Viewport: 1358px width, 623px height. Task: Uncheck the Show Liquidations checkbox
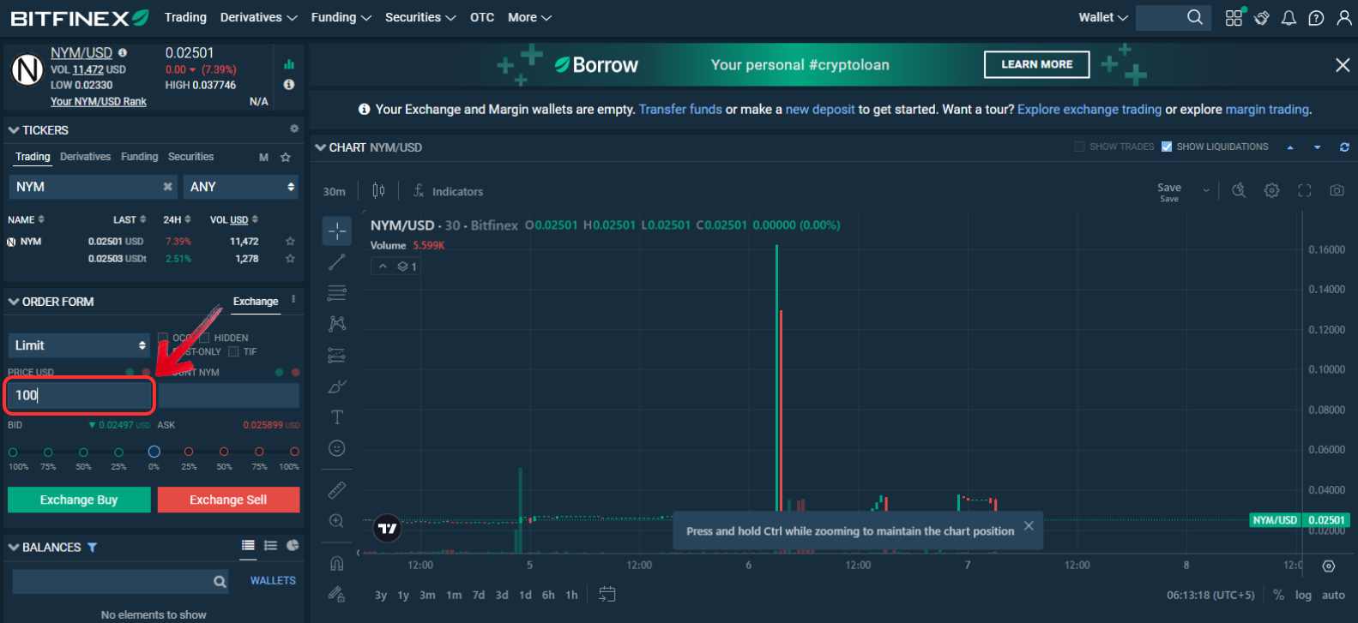[1166, 147]
